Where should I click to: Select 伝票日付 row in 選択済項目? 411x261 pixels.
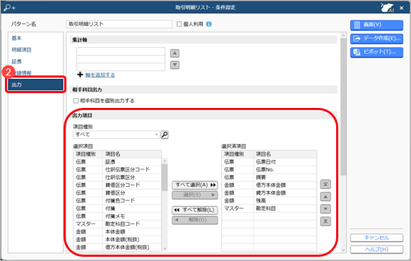pyautogui.click(x=269, y=162)
